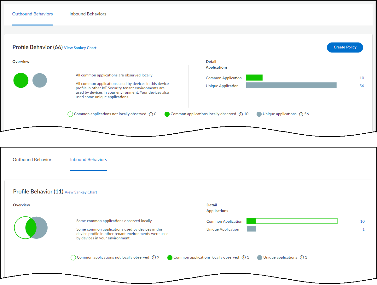Open Outbound Behaviors tab in upper panel

pos(32,14)
